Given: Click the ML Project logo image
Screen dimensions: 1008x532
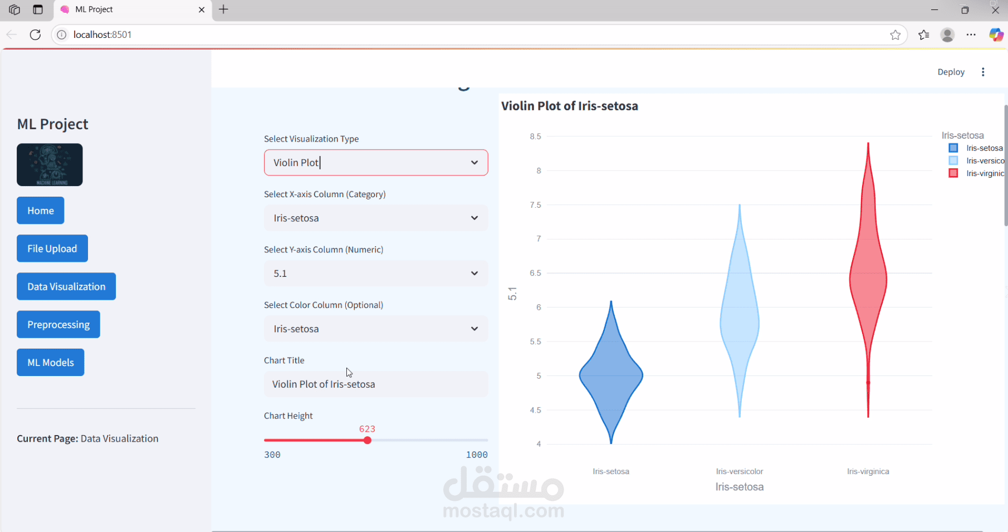Looking at the screenshot, I should (x=50, y=165).
